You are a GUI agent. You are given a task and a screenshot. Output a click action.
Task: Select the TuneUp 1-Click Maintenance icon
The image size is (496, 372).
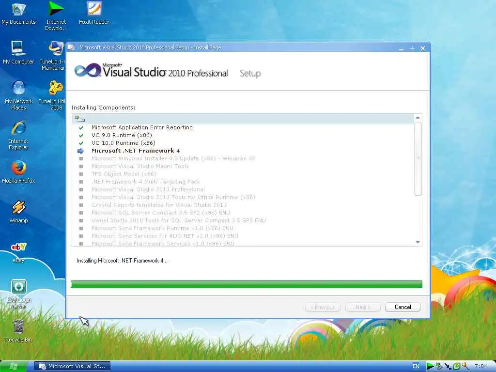52,56
